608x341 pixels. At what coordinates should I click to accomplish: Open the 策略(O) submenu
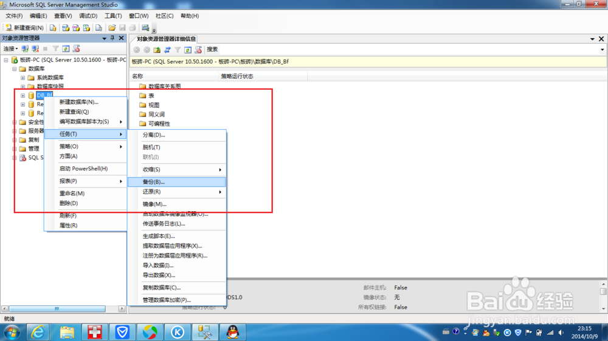point(85,146)
